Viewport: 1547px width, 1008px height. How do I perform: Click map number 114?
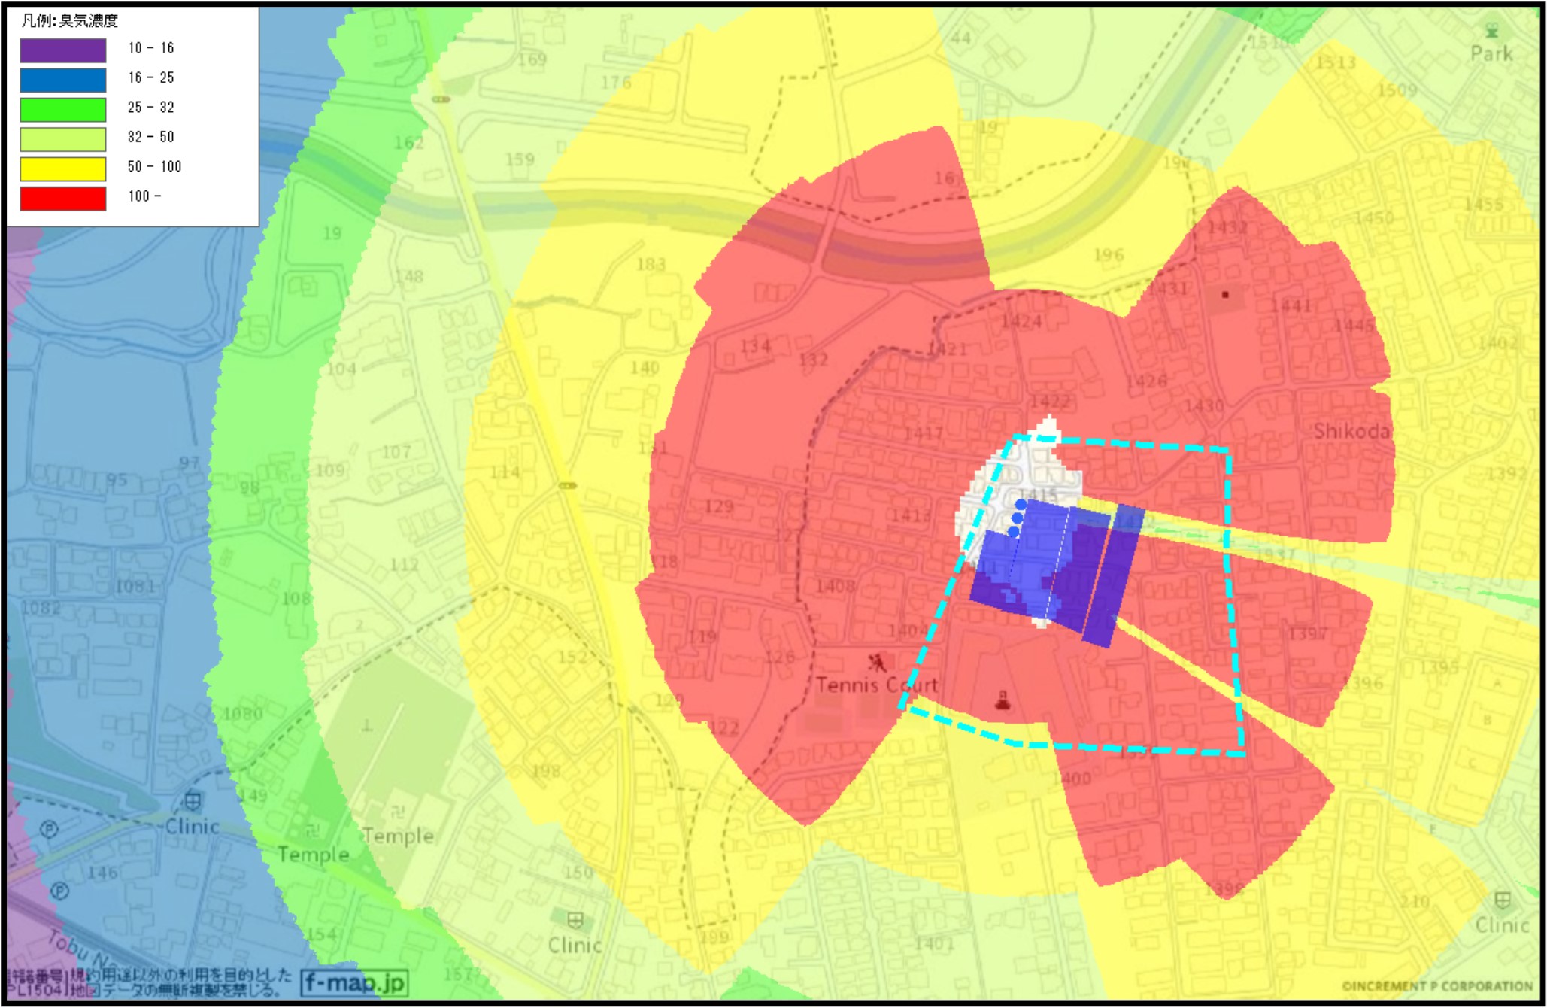coord(505,472)
